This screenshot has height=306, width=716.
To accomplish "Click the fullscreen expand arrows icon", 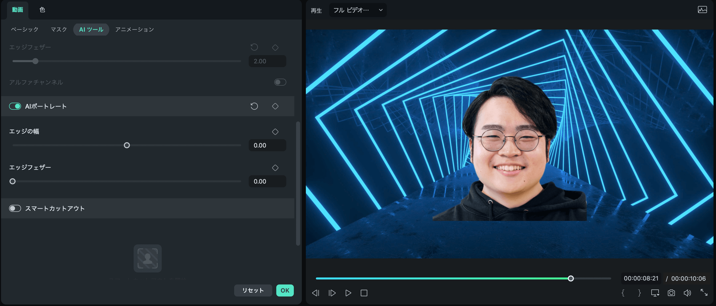I will pos(704,292).
